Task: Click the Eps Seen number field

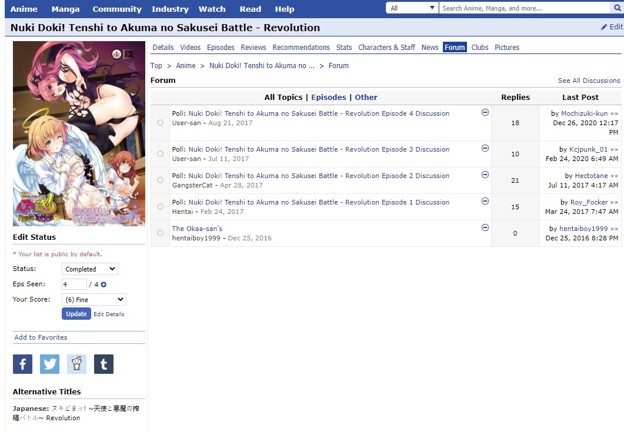Action: 74,284
